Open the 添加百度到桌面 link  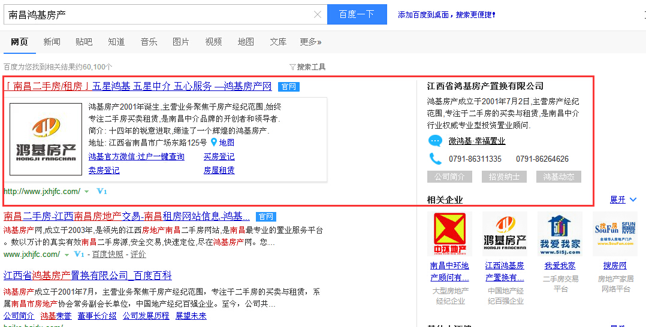coord(446,15)
